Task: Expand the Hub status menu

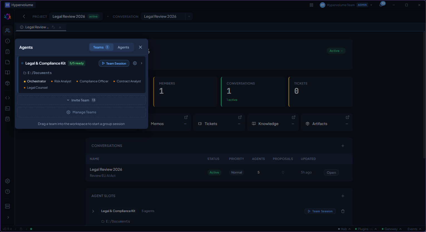Action: [x=344, y=229]
